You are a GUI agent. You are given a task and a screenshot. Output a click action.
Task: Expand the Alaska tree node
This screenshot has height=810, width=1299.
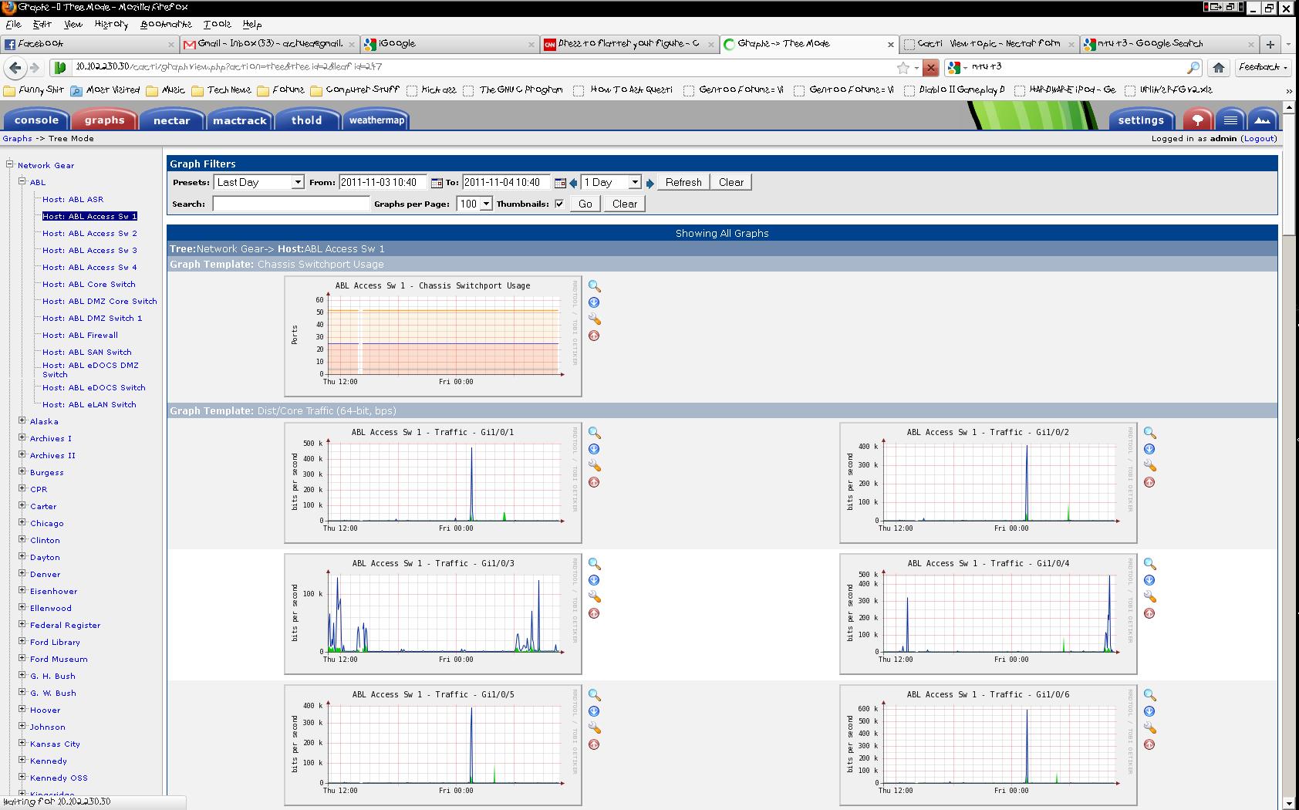tap(22, 420)
